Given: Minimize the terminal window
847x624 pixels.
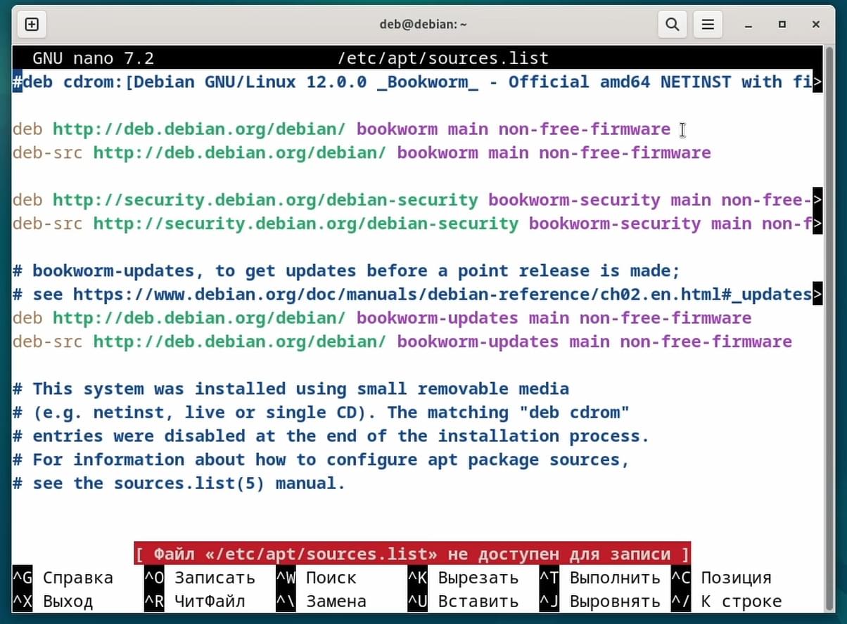Looking at the screenshot, I should pos(747,25).
